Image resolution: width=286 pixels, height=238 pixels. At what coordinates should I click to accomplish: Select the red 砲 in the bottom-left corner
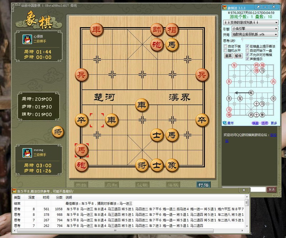(82, 165)
